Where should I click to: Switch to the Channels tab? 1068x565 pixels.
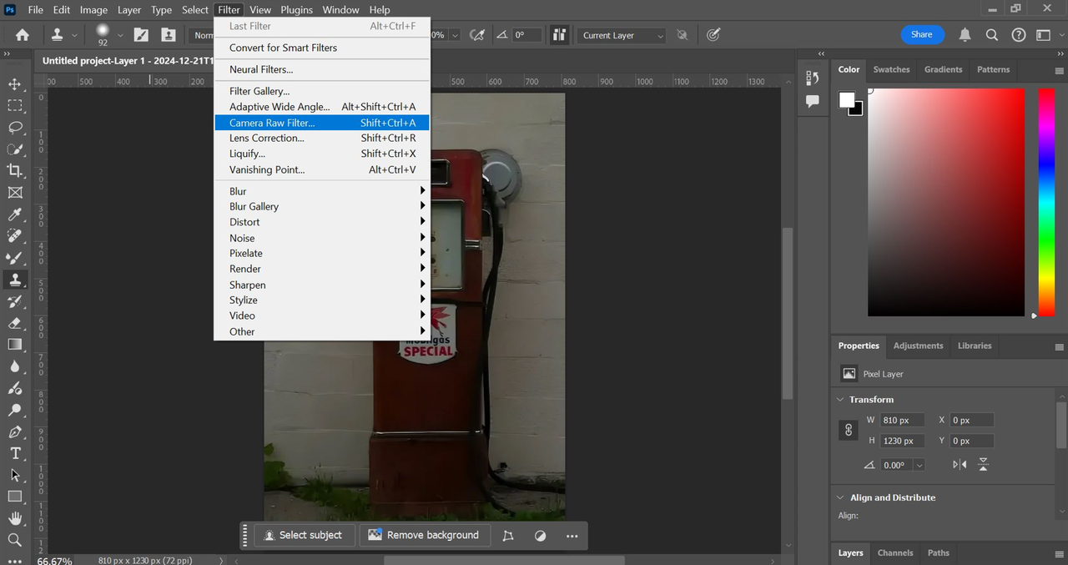pos(895,552)
